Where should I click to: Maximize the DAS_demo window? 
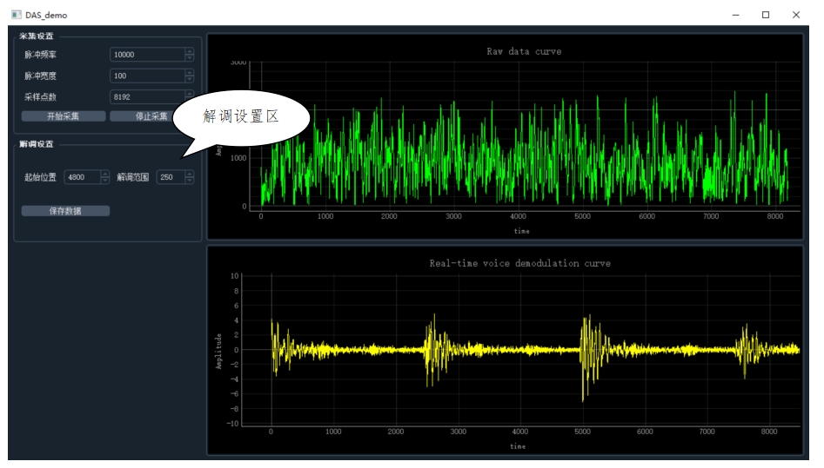766,15
